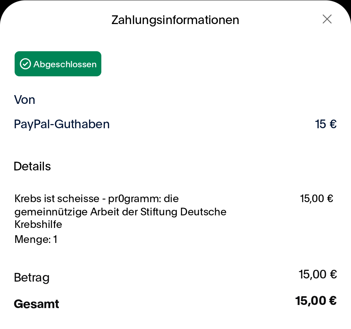Select the 15,00 € item price

coord(317,199)
